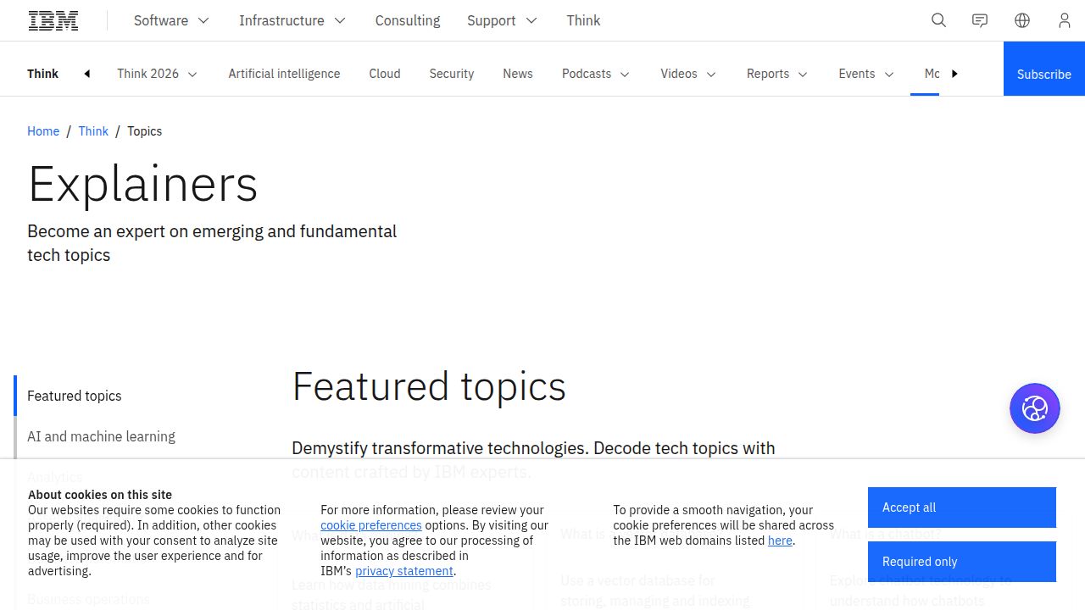This screenshot has width=1085, height=610.
Task: Expand the Reports dropdown
Action: click(x=777, y=74)
